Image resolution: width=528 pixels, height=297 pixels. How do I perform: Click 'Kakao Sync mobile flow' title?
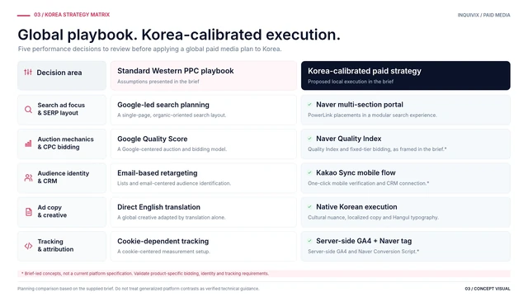[x=356, y=172]
